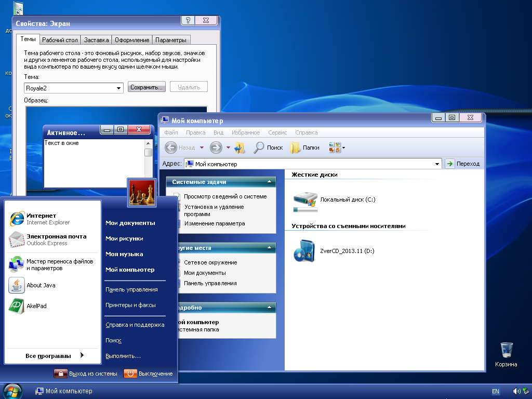532x399 pixels.
Task: Open Моя музыка in Start menu
Action: click(x=124, y=254)
